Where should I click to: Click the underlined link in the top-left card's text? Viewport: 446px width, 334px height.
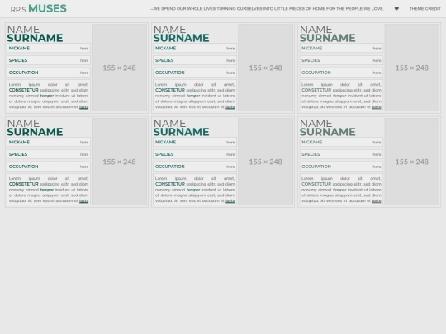pos(83,107)
